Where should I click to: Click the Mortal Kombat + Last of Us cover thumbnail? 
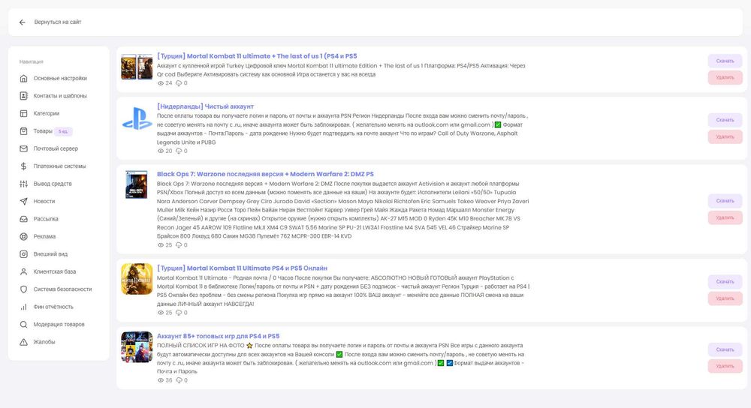coord(137,67)
